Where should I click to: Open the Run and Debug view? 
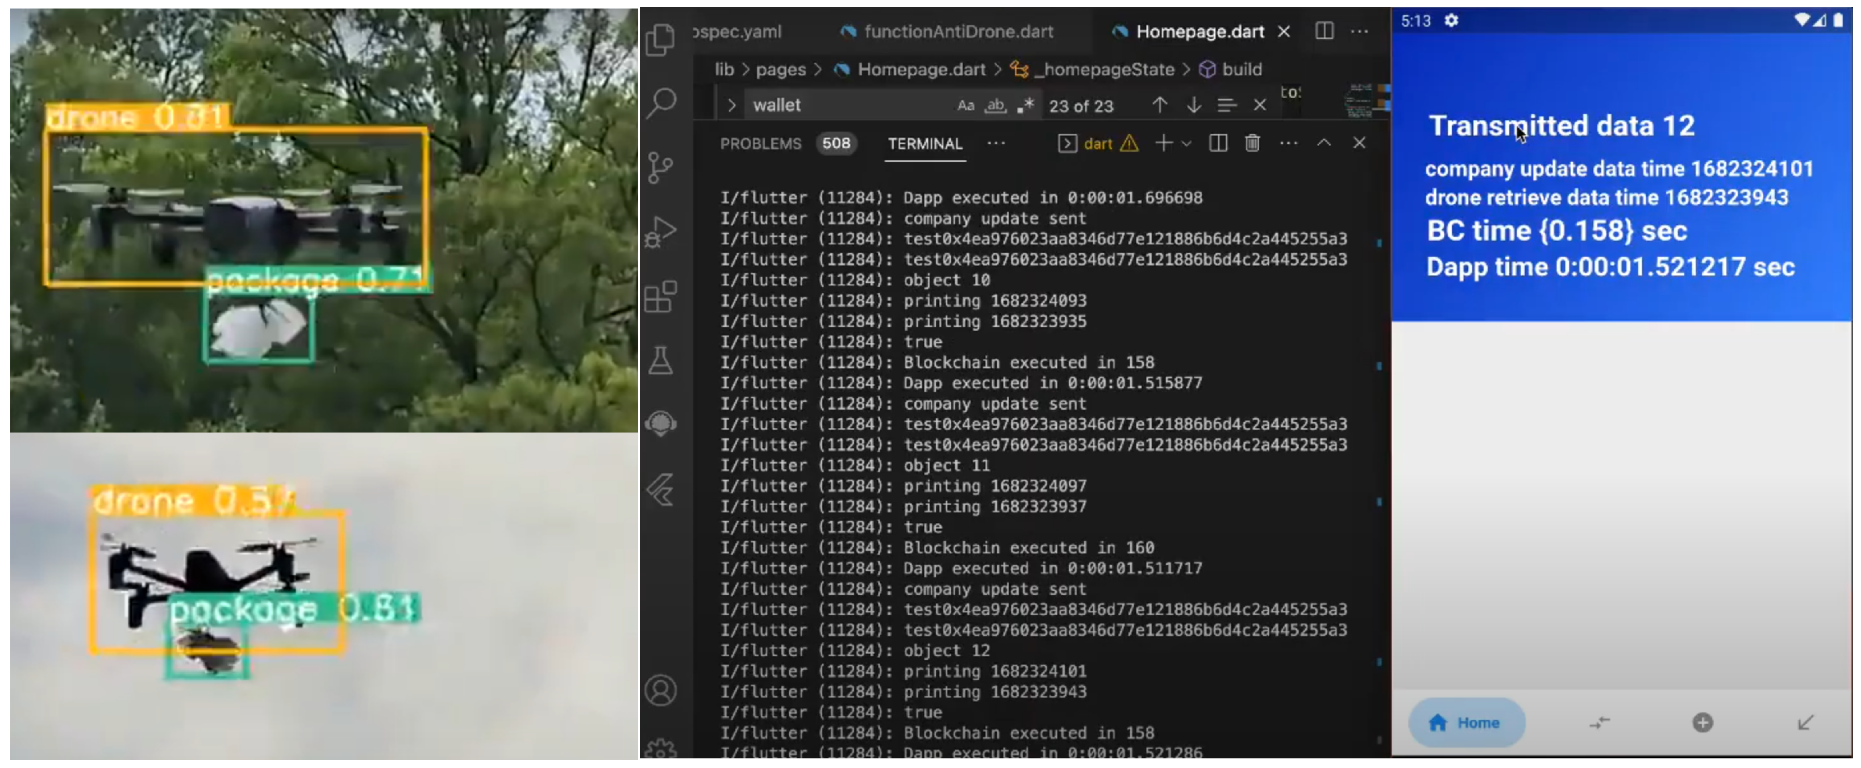660,232
